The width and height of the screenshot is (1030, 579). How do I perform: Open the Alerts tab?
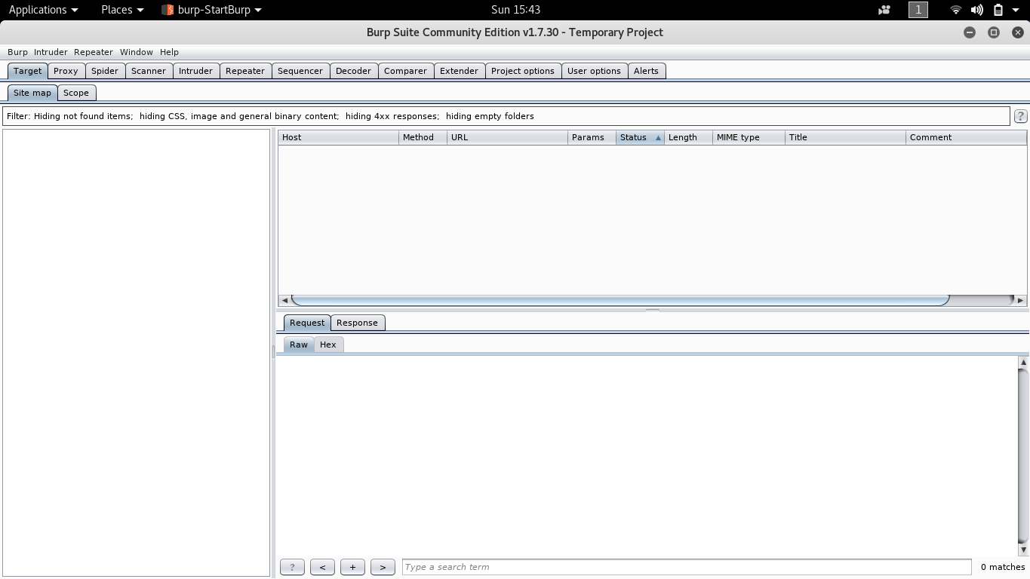[646, 71]
